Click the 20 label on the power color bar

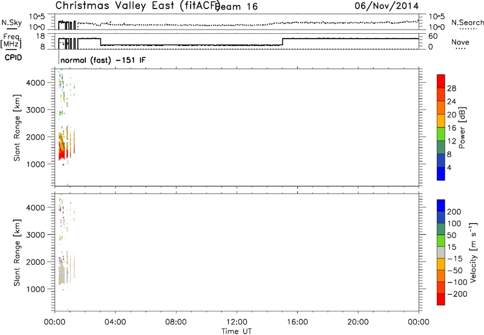(x=451, y=115)
